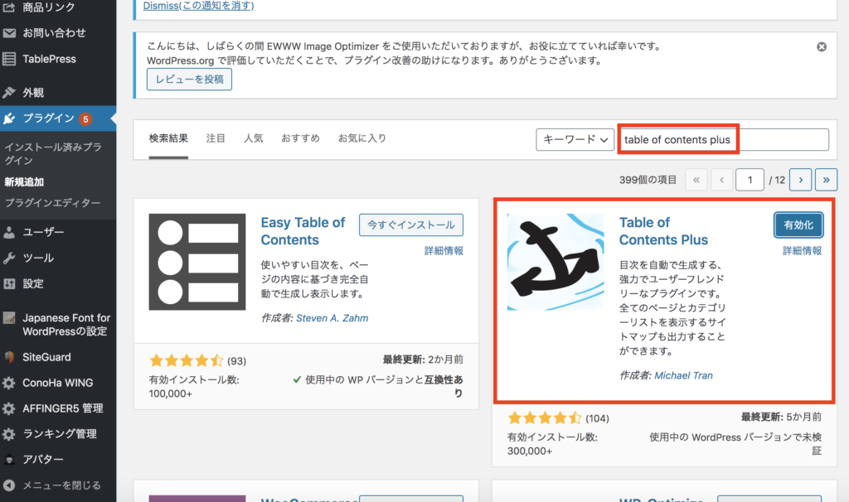This screenshot has height=502, width=849.
Task: Jump to the last results page
Action: (827, 180)
